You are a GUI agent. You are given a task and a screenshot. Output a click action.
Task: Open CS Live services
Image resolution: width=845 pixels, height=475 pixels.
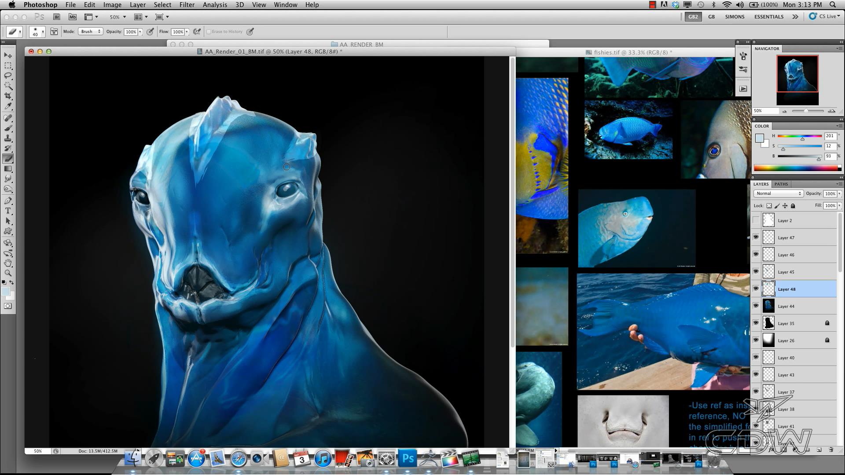tap(825, 16)
